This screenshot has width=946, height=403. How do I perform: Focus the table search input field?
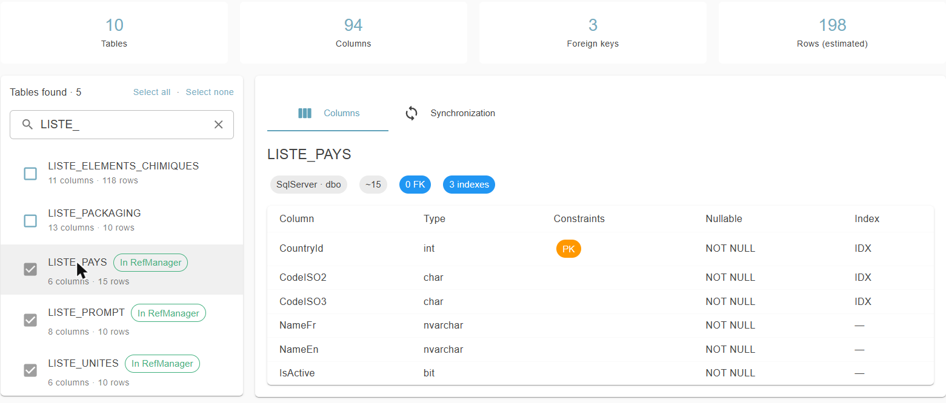[x=122, y=125]
